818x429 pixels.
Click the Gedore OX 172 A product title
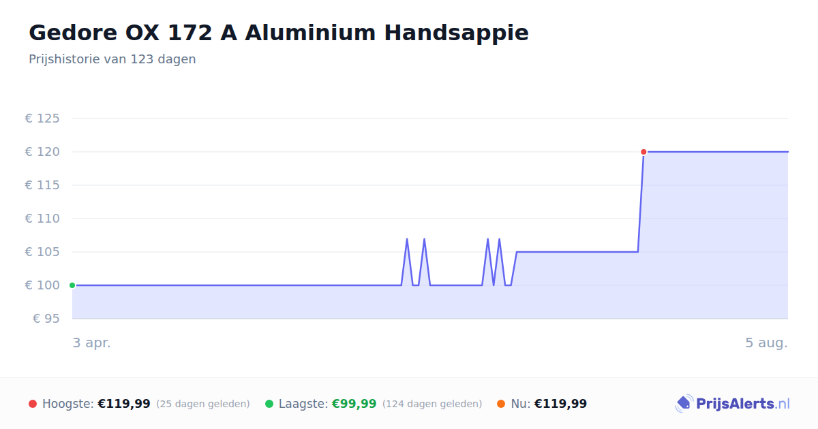pyautogui.click(x=279, y=32)
